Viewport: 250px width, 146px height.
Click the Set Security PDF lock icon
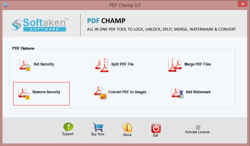point(25,65)
